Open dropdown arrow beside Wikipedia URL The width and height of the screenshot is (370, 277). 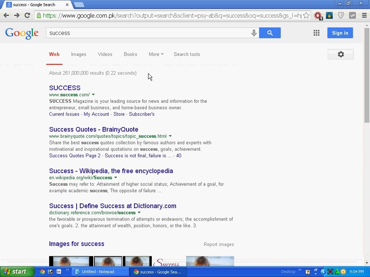[116, 177]
